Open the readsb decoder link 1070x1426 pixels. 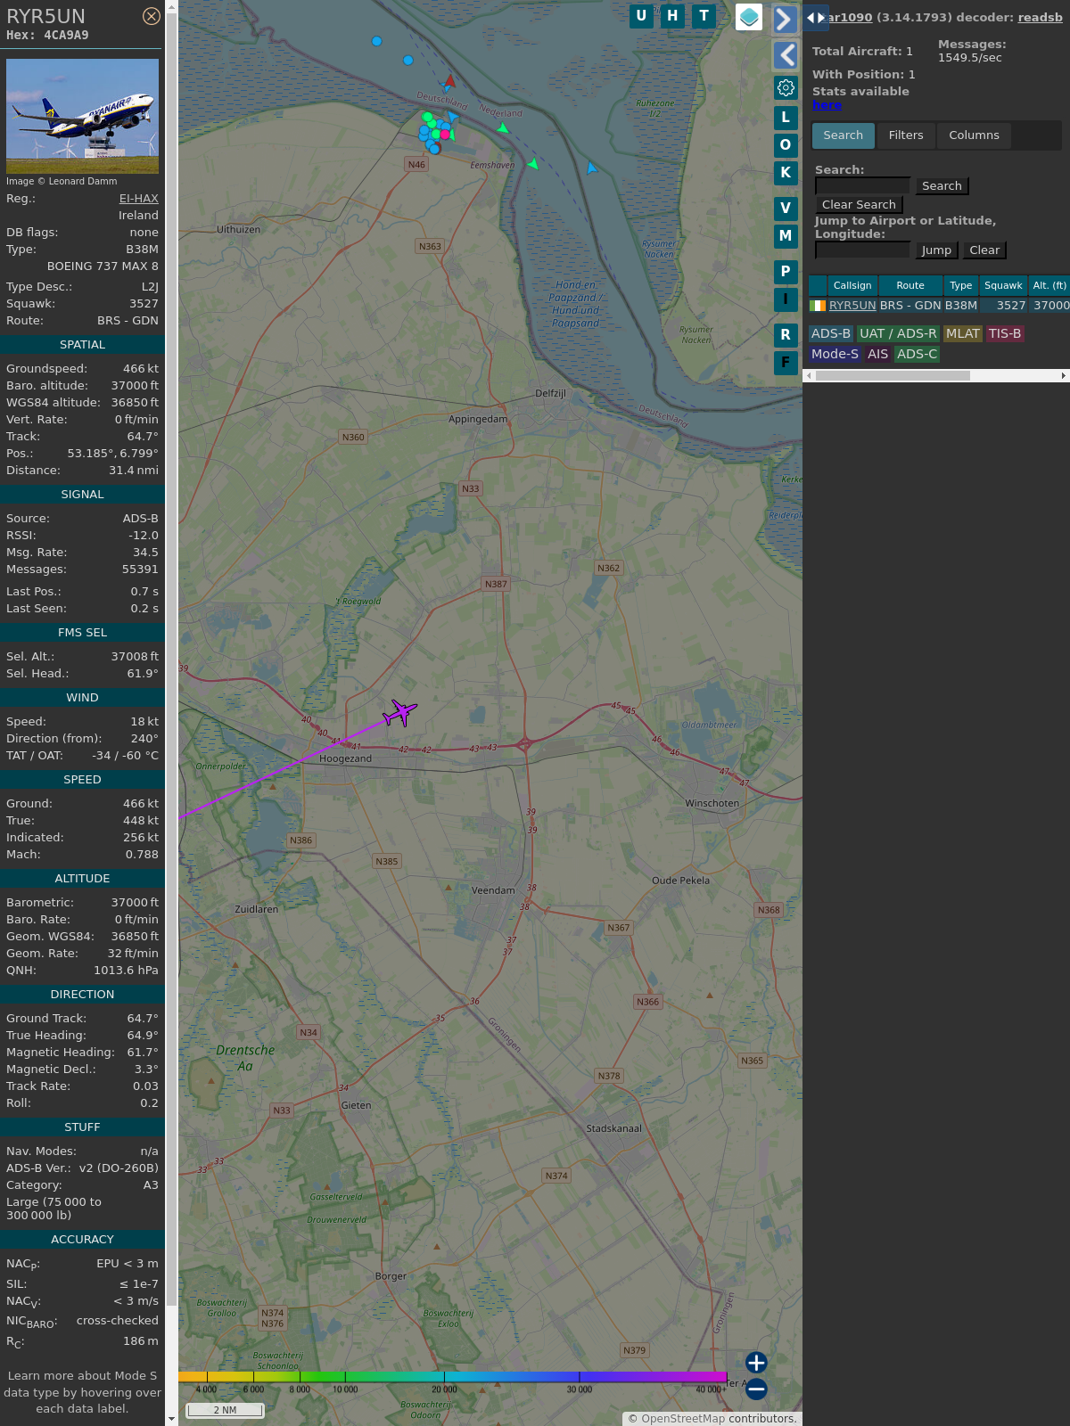pos(1041,17)
